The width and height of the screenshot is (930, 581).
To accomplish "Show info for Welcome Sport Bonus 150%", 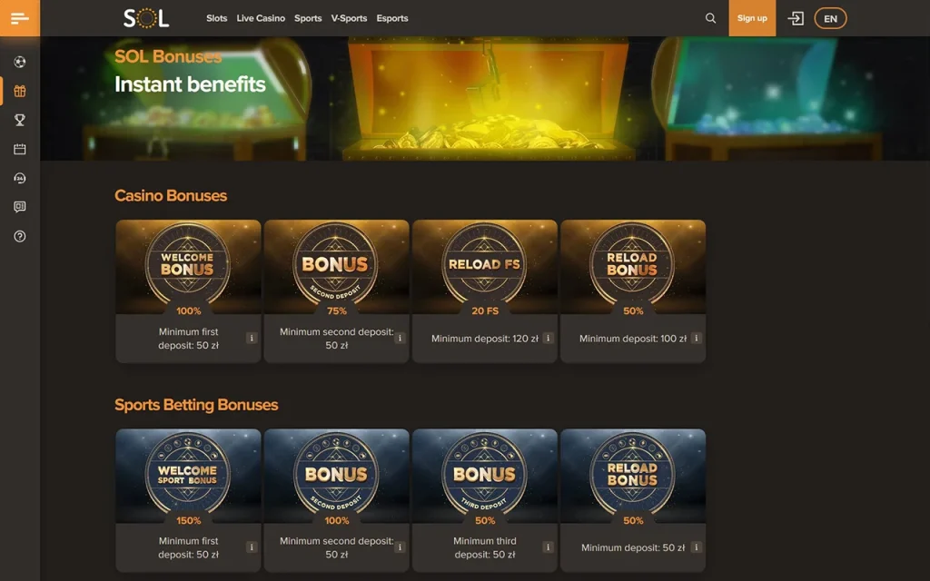I will tap(252, 547).
